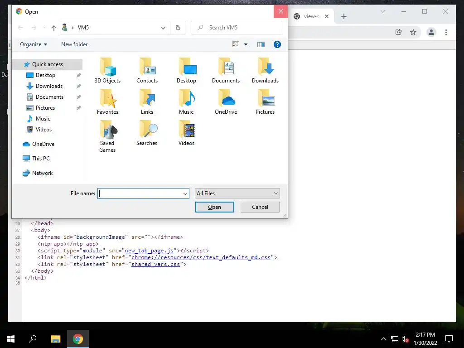This screenshot has height=348, width=464.
Task: Show the preview pane
Action: [261, 44]
